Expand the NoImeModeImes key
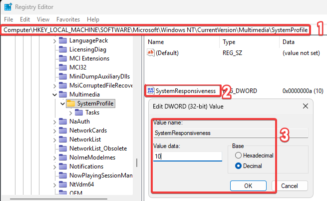 [54, 157]
